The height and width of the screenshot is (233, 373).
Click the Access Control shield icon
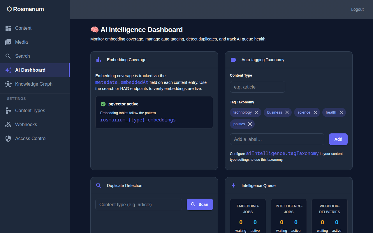[8, 139]
